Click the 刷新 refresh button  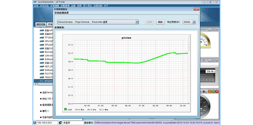tap(160, 22)
